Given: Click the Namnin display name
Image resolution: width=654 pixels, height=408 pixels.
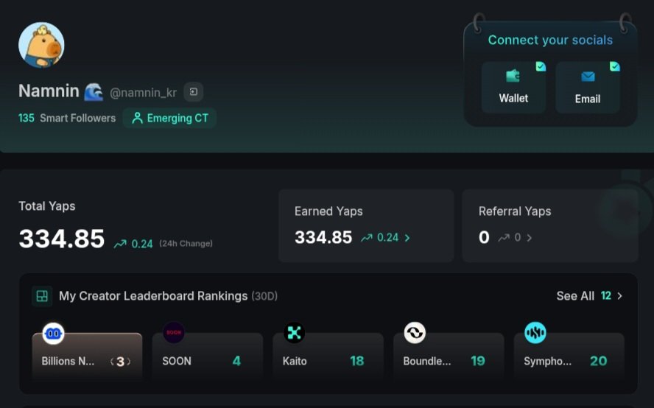Looking at the screenshot, I should click(49, 91).
